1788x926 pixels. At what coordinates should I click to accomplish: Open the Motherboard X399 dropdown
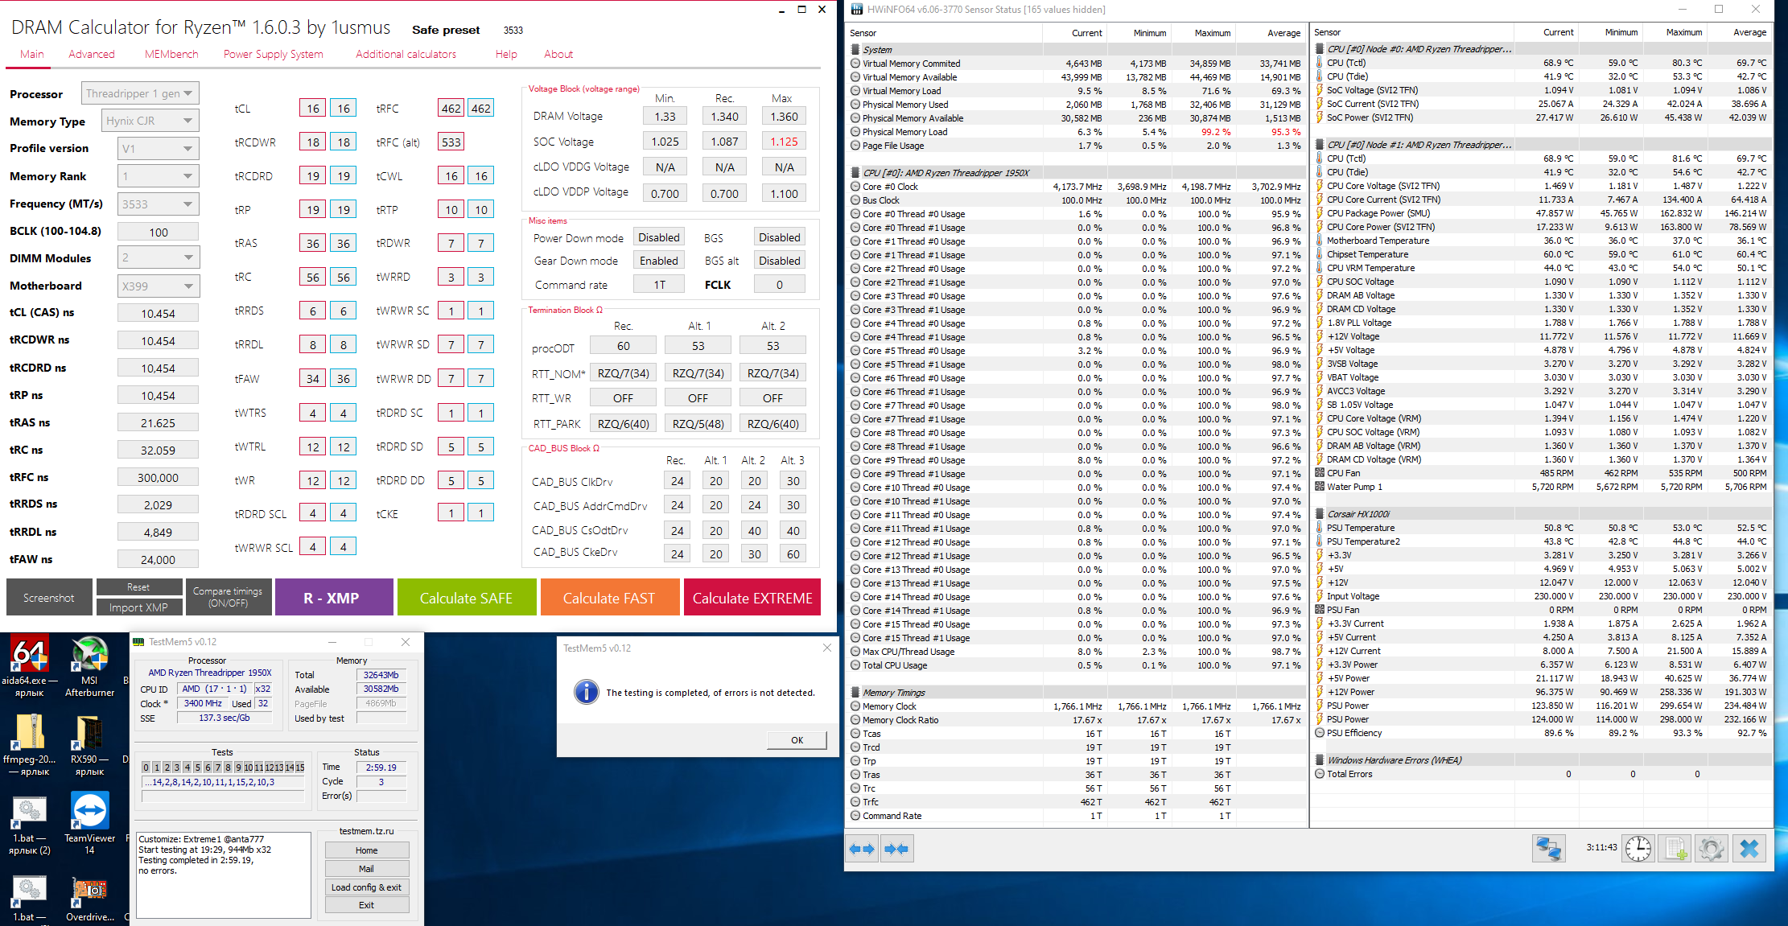pyautogui.click(x=158, y=286)
